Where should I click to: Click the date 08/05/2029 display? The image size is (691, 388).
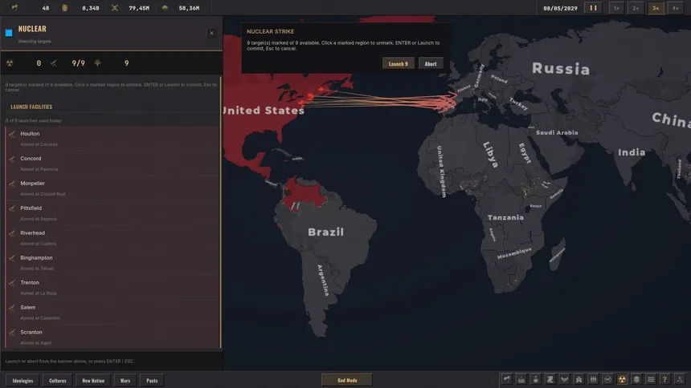(x=560, y=8)
